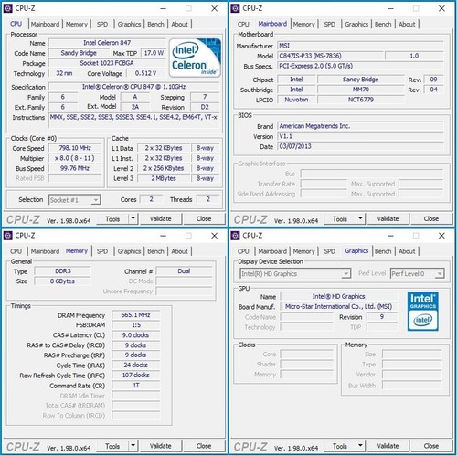
Task: Expand the Intel(R) HD Graphics device dropdown
Action: tap(345, 273)
